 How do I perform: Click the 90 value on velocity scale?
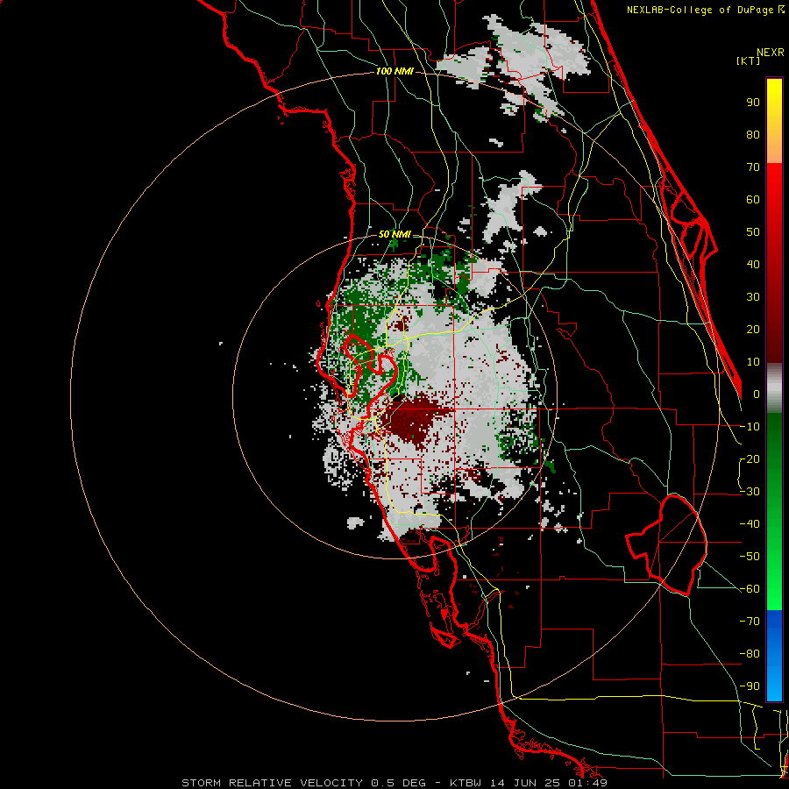coord(753,103)
